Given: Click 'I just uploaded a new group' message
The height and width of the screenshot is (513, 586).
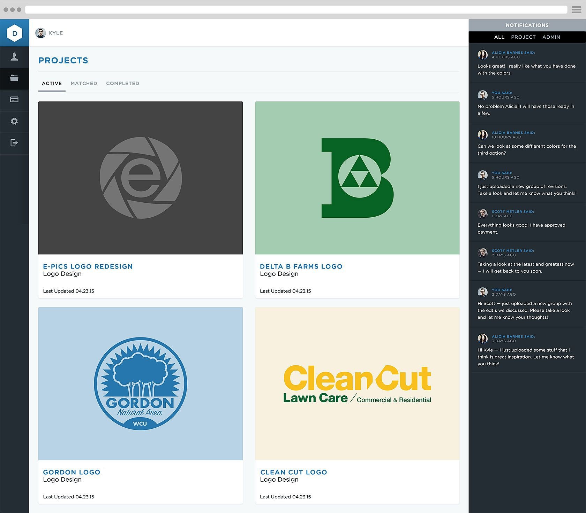Looking at the screenshot, I should tap(526, 190).
